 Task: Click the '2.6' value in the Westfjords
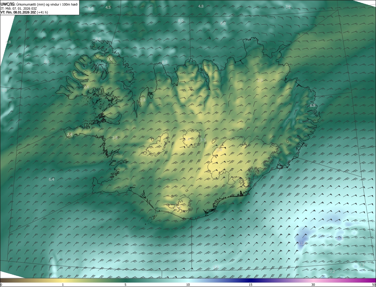click(x=86, y=87)
